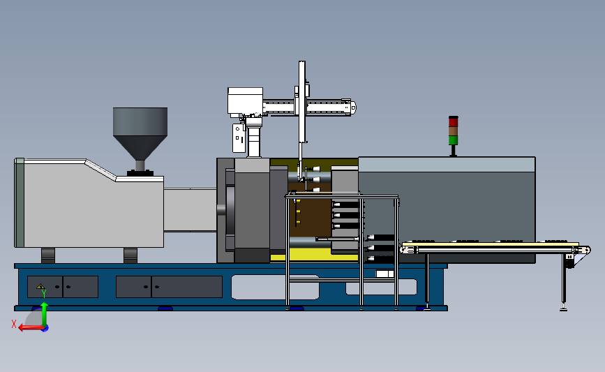Select the dark grey material hopper
Viewport: 605px width, 372px height.
140,133
